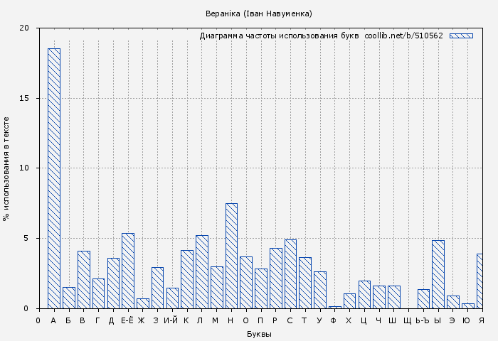Image resolution: width=498 pixels, height=341 pixels.
Task: Click the tallest bar for letter А
Action: click(x=54, y=178)
